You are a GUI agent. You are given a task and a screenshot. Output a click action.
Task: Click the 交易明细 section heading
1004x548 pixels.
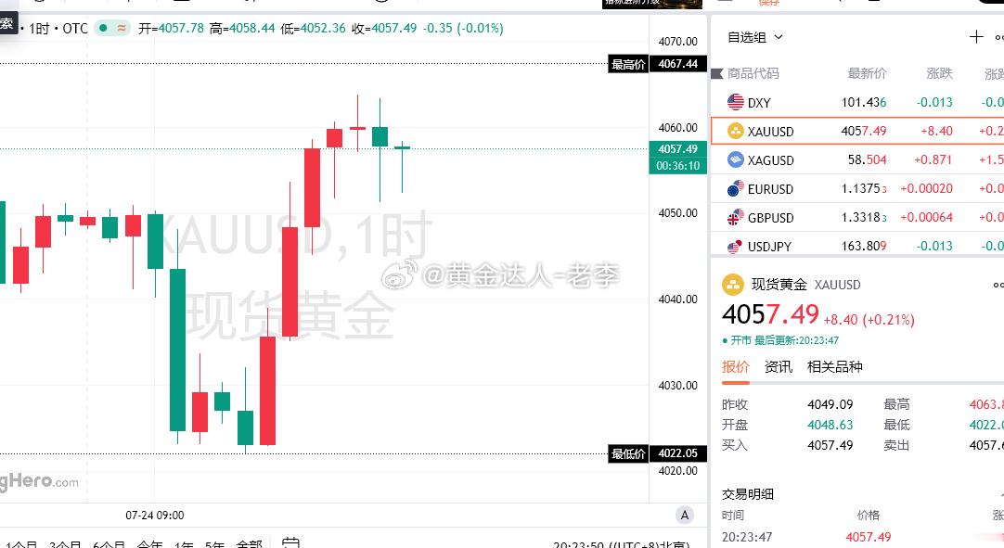click(748, 494)
